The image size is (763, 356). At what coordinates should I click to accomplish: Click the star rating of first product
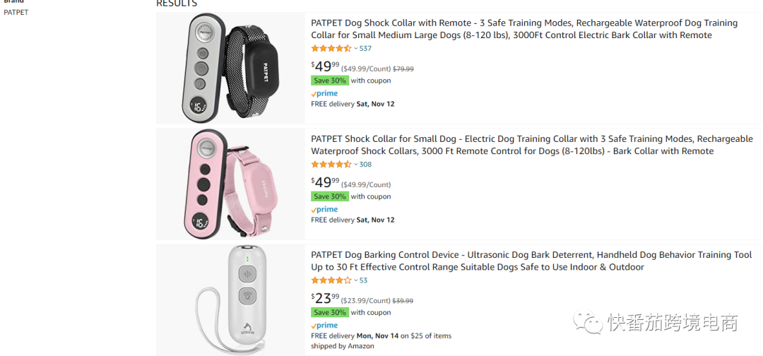(x=331, y=49)
